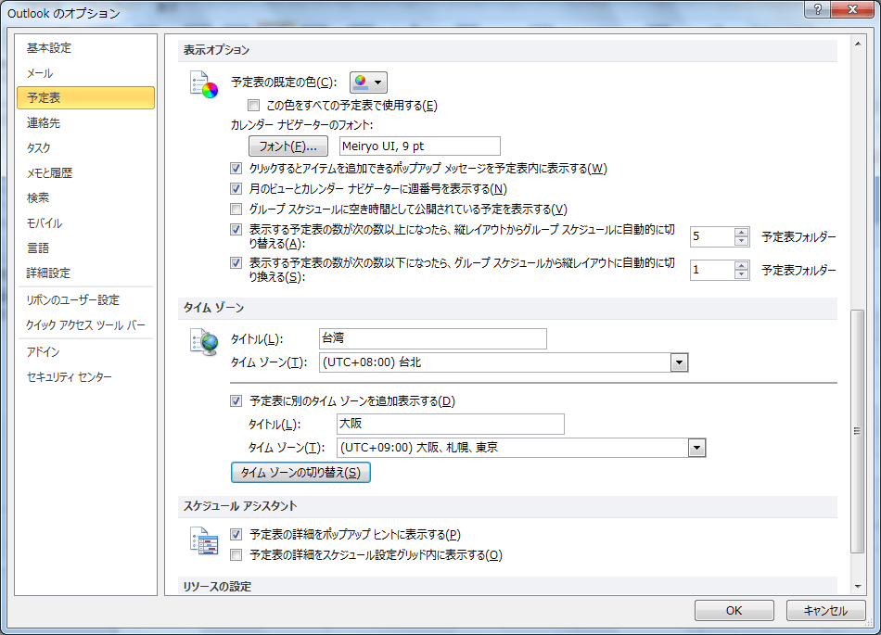Open タスク options category
Screen dimensions: 881x635
pyautogui.click(x=86, y=148)
